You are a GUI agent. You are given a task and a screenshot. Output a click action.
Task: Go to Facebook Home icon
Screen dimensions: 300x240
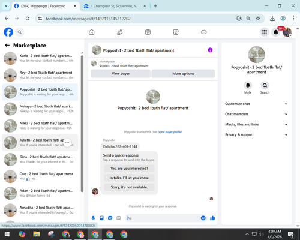pos(92,32)
